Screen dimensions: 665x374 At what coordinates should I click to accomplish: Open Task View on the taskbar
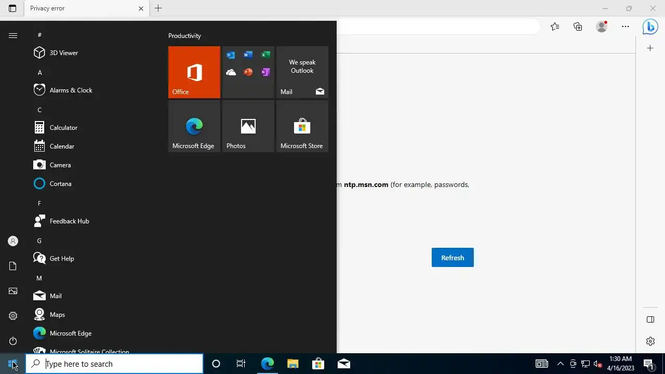[241, 364]
